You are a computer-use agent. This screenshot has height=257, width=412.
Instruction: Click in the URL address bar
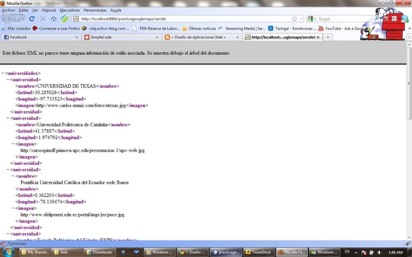coord(181,19)
